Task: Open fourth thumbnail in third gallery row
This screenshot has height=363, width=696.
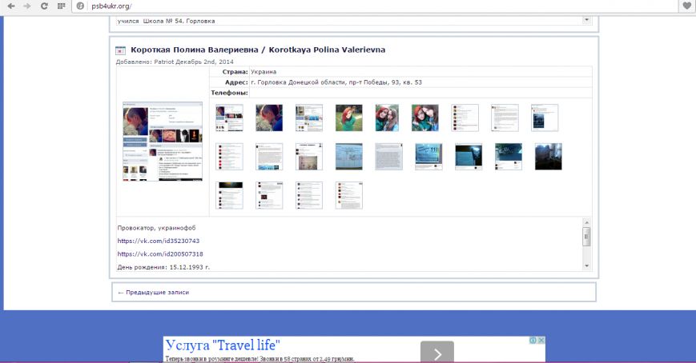Action: click(x=349, y=195)
